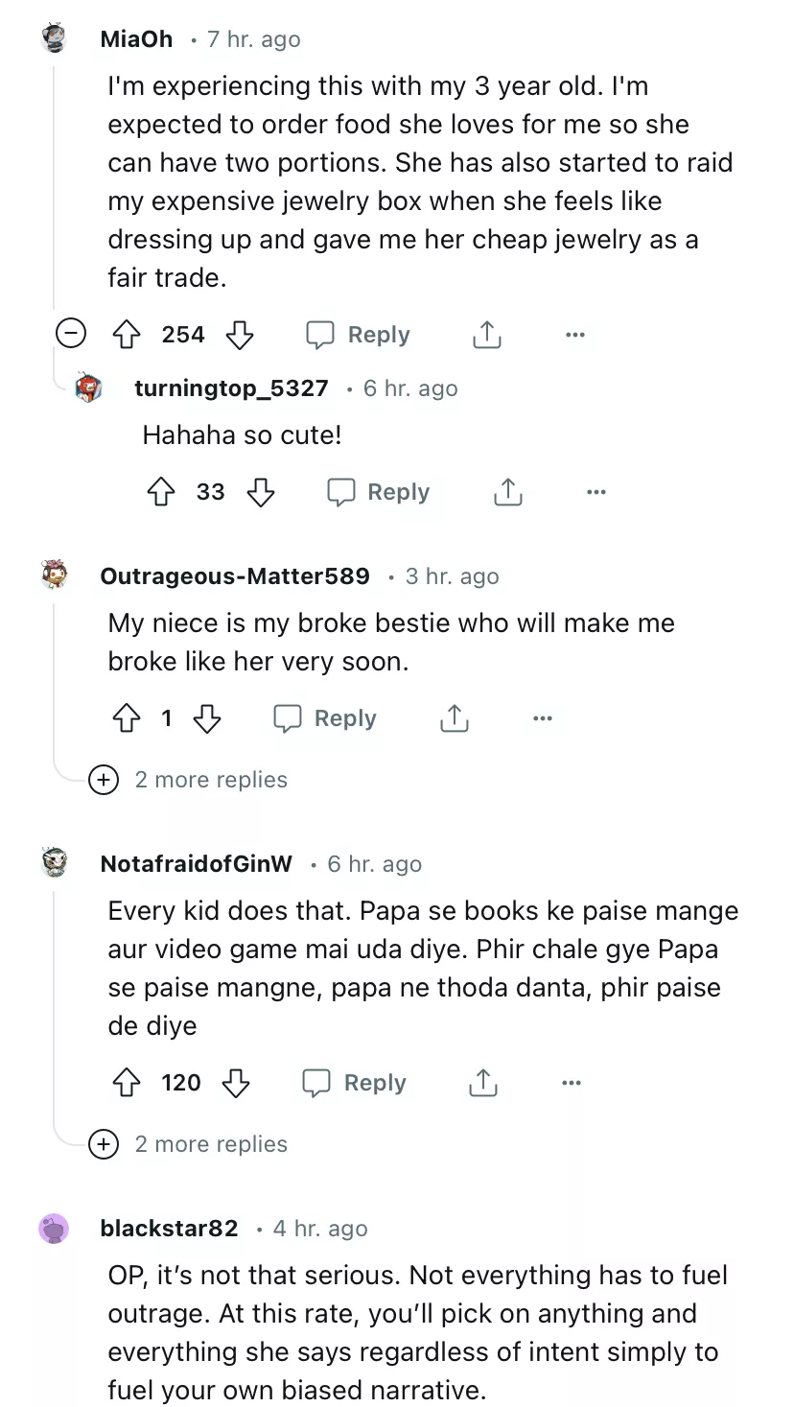The image size is (794, 1407).
Task: Open blackstar82's user profile
Action: 169,1229
